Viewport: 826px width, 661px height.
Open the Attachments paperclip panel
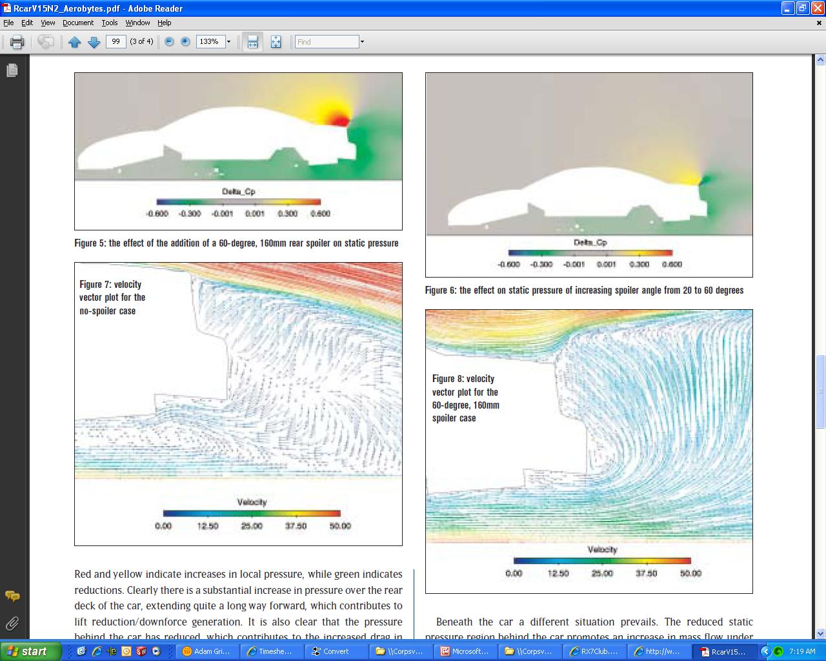12,624
